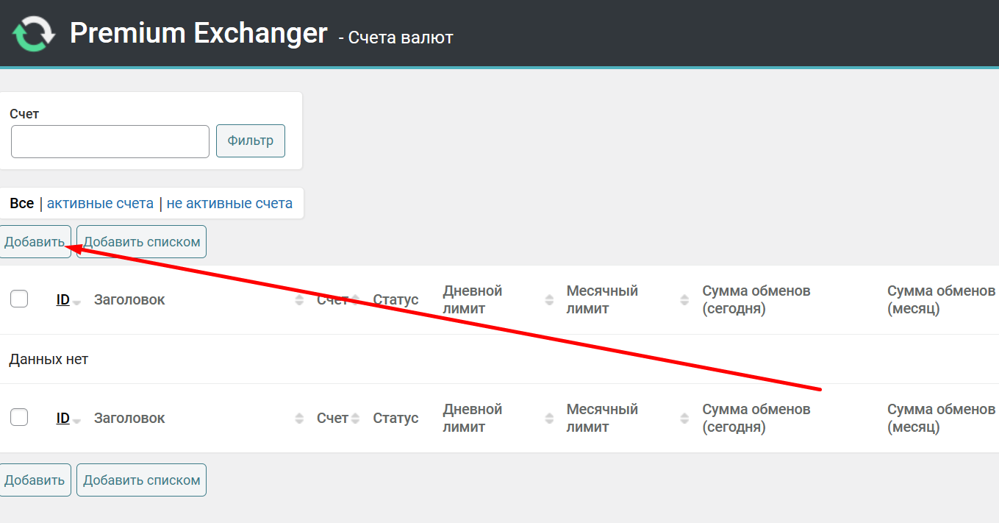Click the top Добавить button
The width and height of the screenshot is (999, 523).
point(35,242)
